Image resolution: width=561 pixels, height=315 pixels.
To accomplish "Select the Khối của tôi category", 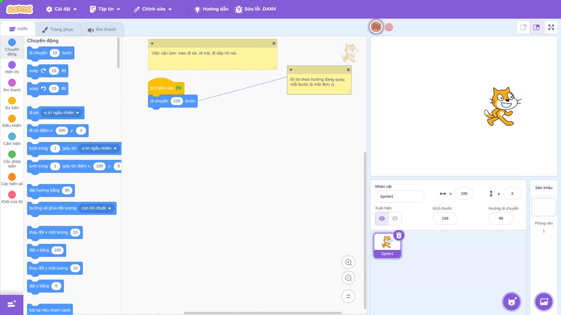I will pyautogui.click(x=12, y=197).
